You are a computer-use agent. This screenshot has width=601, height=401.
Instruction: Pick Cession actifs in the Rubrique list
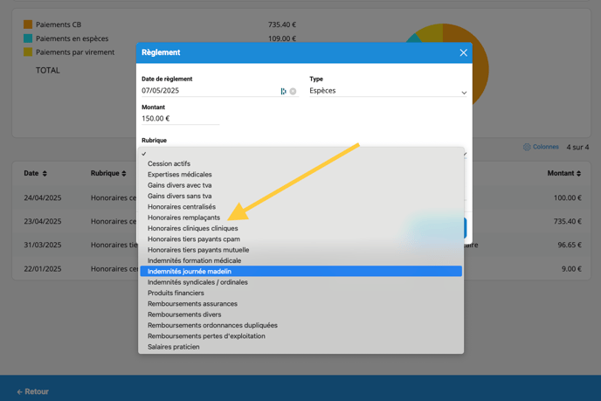click(x=169, y=164)
